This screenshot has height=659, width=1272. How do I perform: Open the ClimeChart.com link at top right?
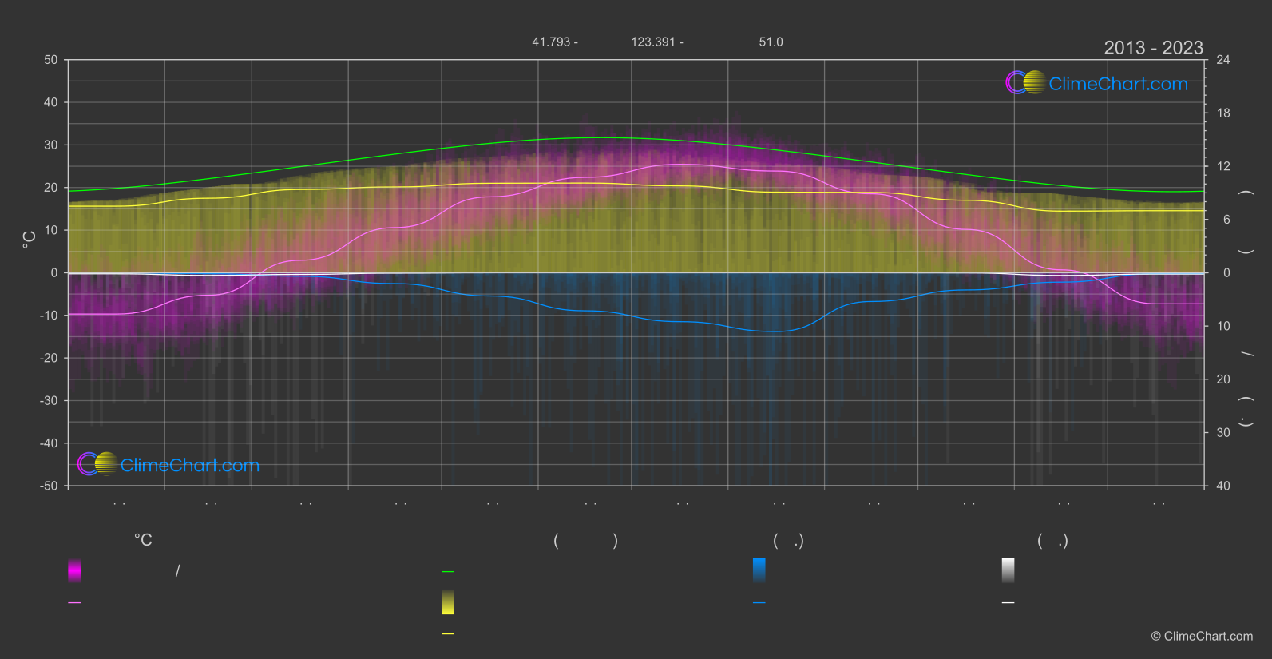coord(1118,83)
